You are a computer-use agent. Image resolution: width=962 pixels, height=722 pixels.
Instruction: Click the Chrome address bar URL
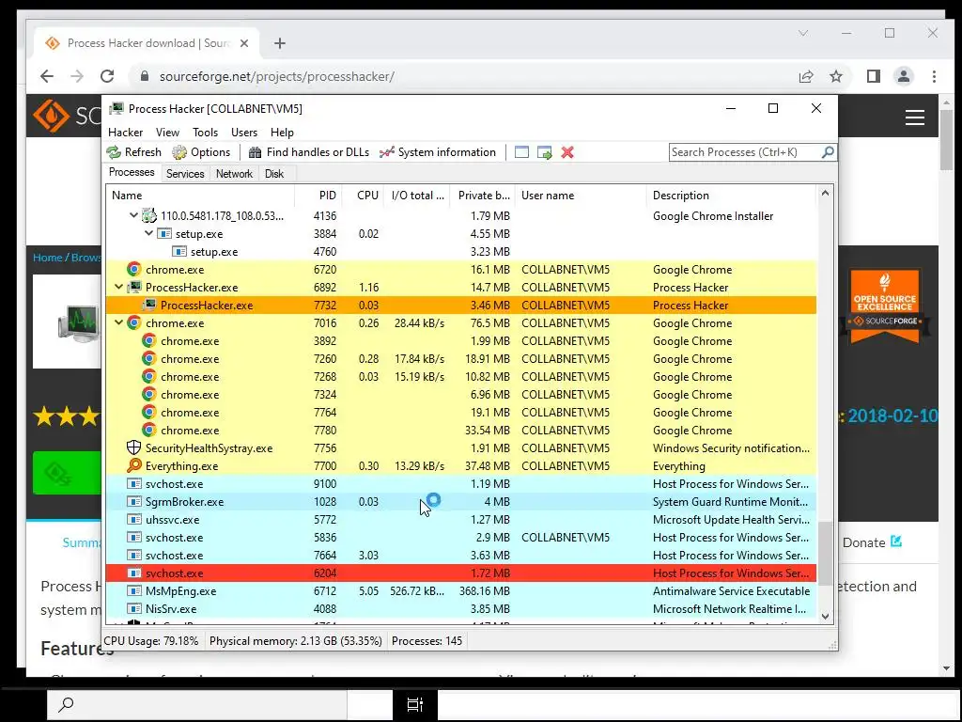[277, 76]
